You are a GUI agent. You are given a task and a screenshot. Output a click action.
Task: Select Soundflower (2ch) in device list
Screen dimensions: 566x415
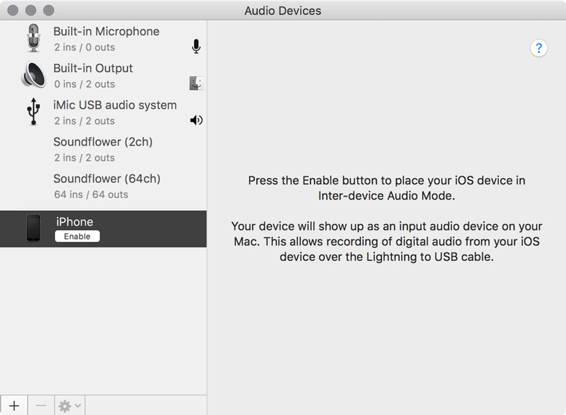[103, 149]
